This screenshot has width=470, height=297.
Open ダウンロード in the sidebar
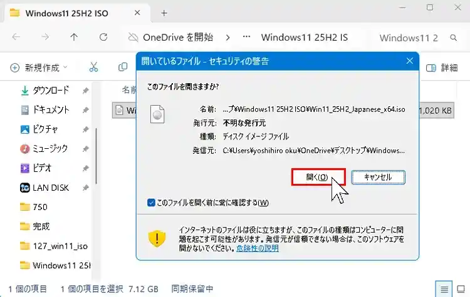[51, 90]
